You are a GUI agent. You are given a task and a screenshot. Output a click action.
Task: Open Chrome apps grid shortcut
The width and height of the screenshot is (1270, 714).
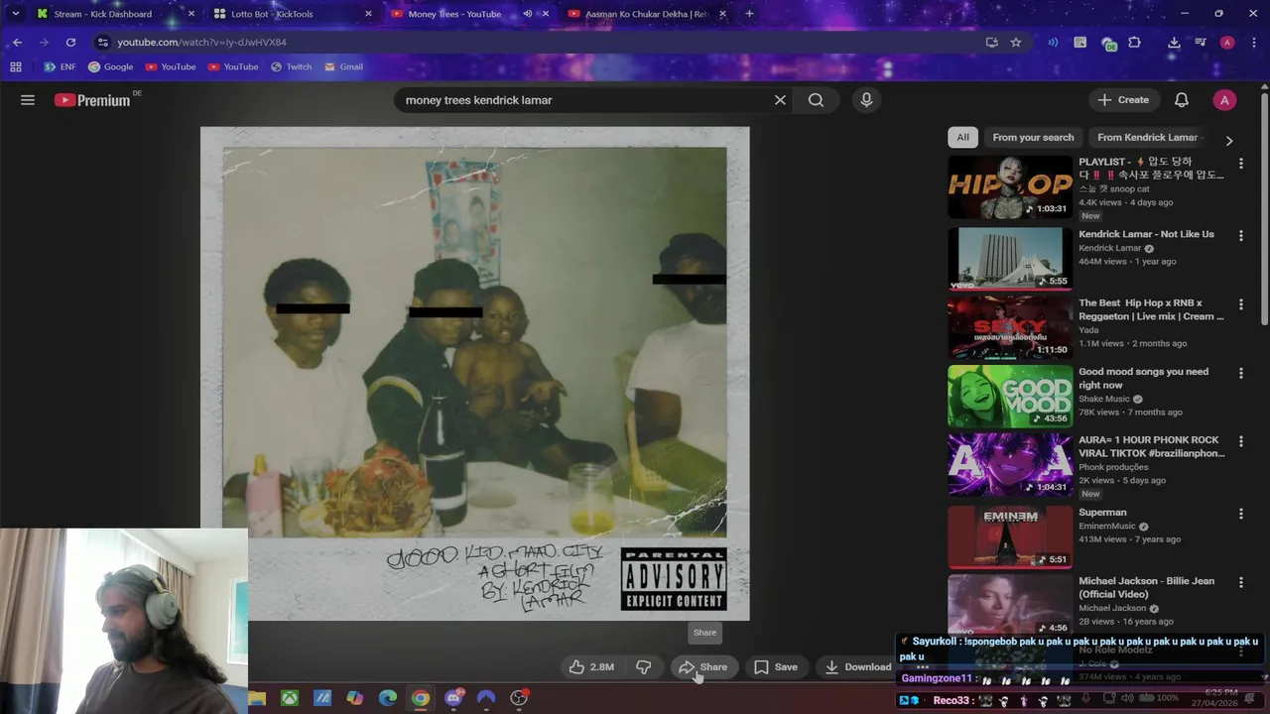16,67
